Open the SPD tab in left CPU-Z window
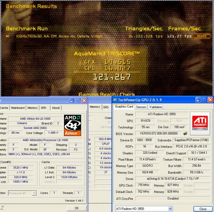This screenshot has height=212, width=214. [44, 108]
